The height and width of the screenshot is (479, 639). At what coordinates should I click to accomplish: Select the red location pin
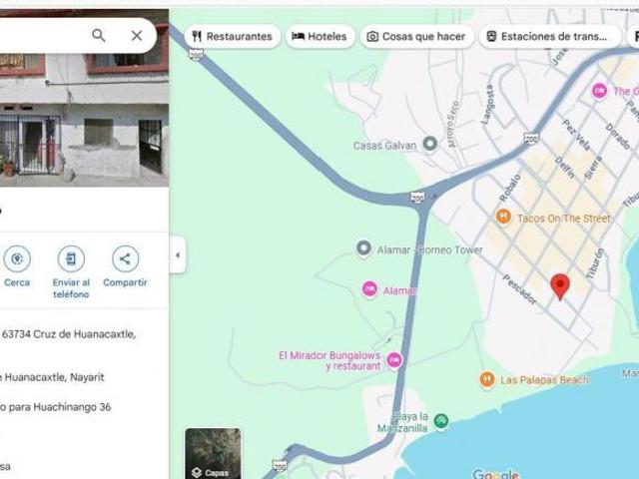(x=560, y=286)
